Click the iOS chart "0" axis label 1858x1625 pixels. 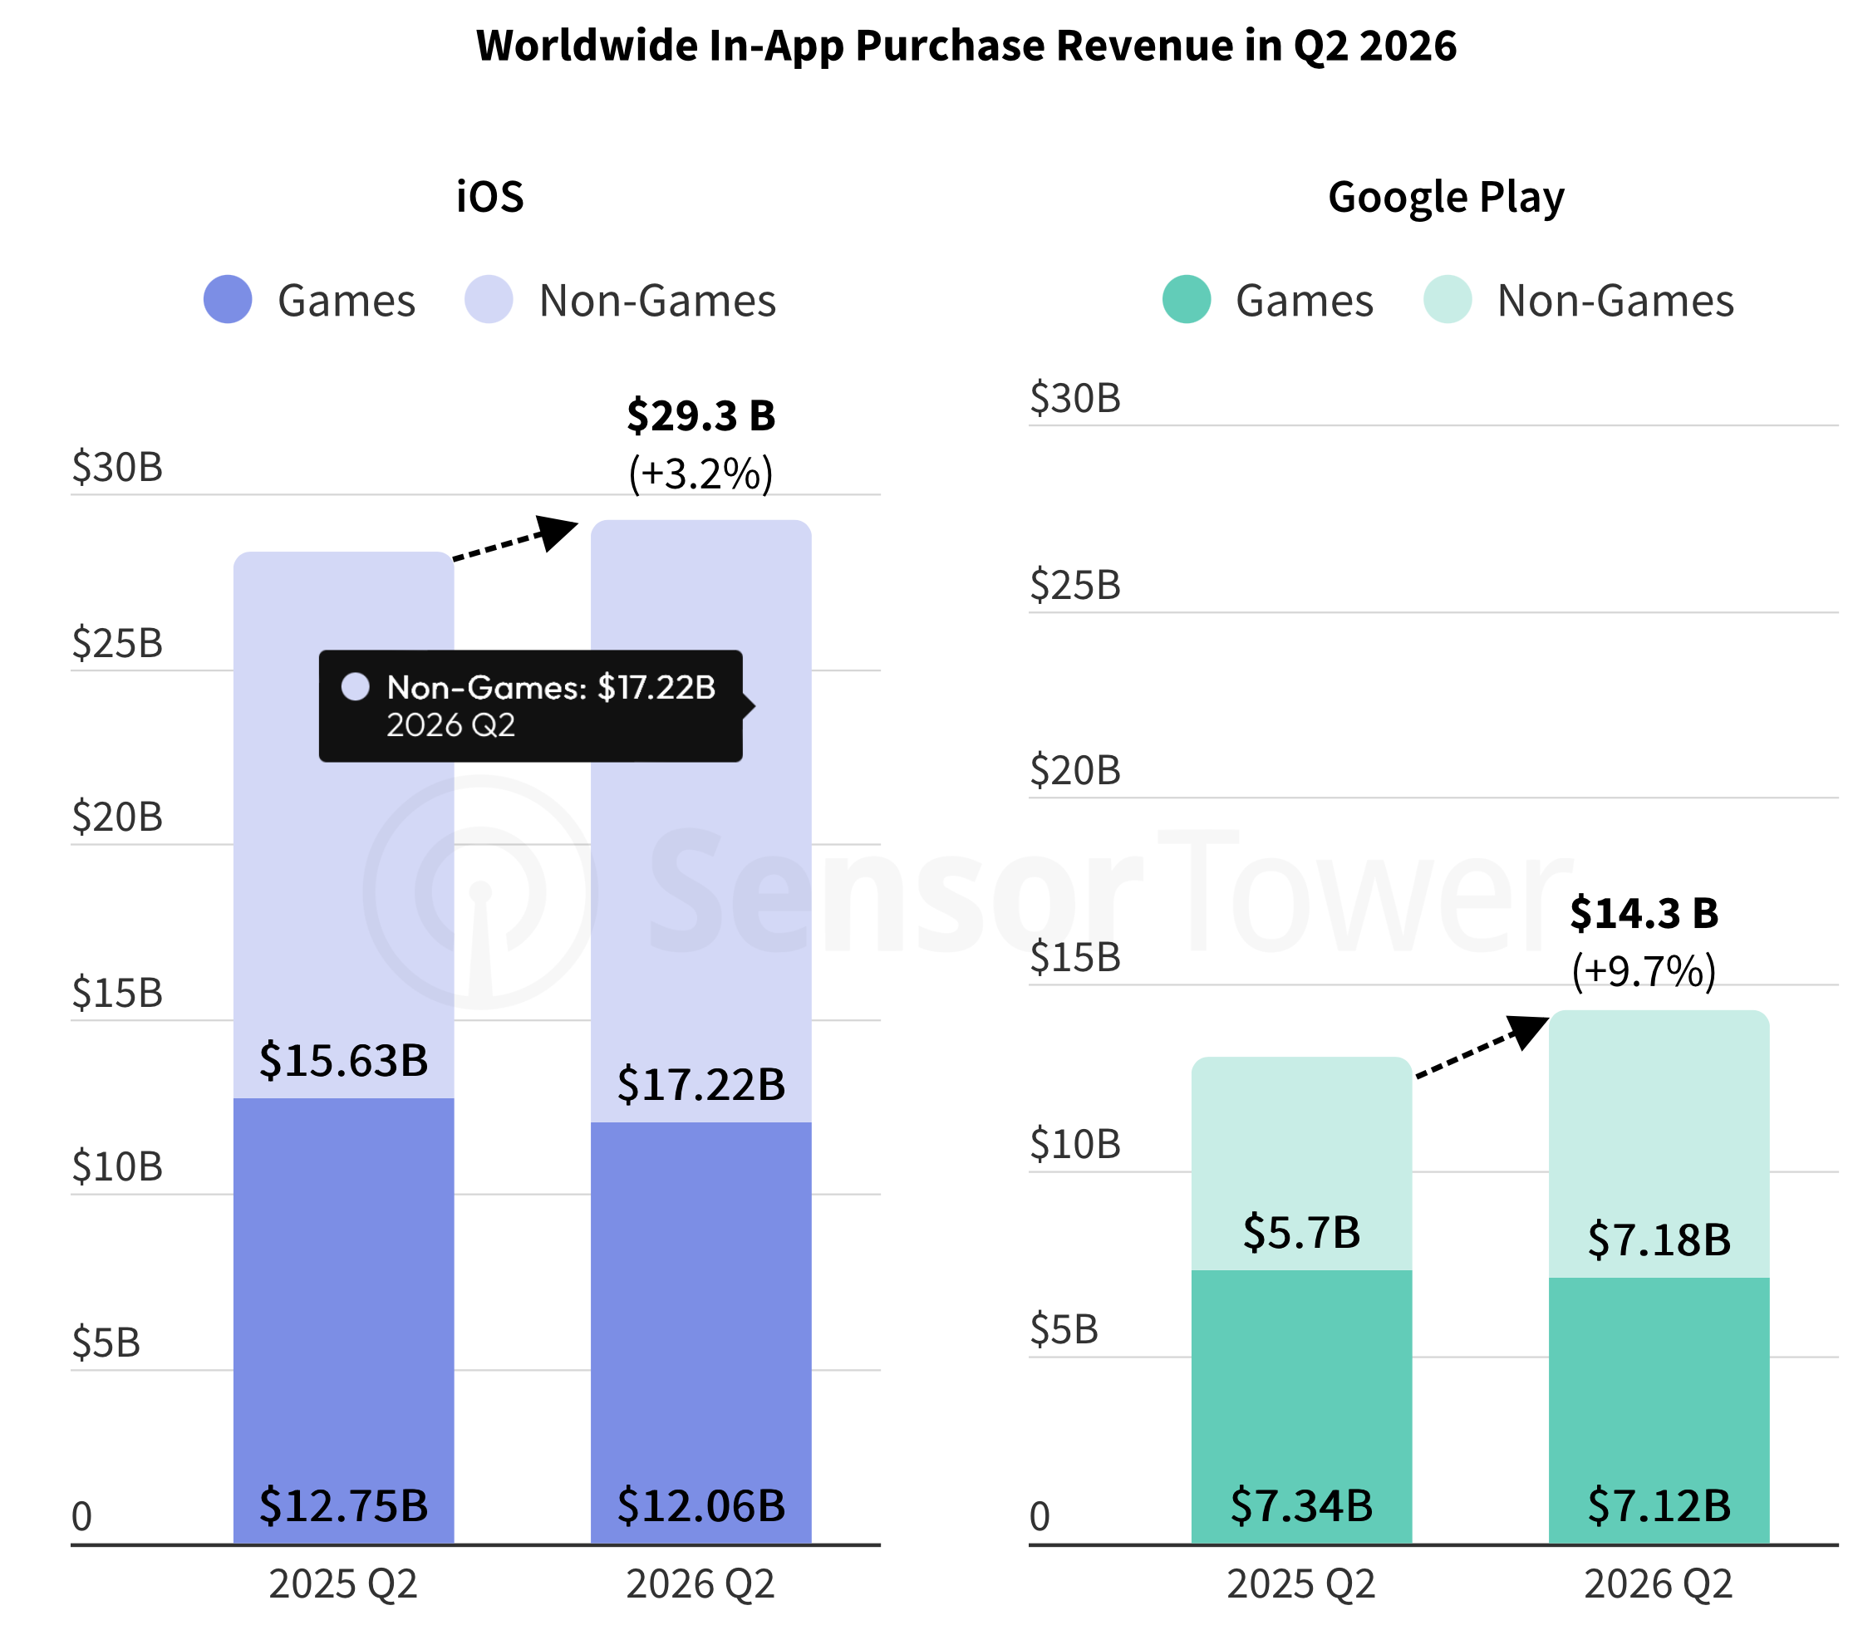[x=81, y=1517]
